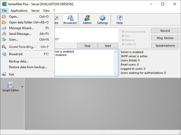Click 'Users waiting for authorization: 0' text
The height and width of the screenshot is (135, 181).
click(143, 73)
